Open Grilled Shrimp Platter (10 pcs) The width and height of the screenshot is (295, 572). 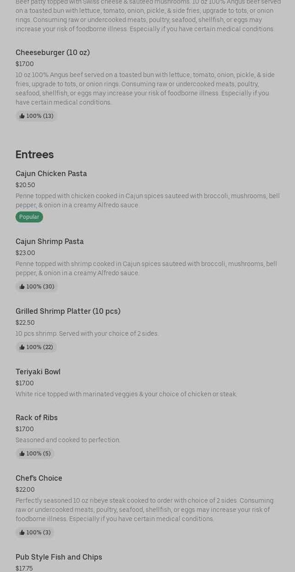68,311
